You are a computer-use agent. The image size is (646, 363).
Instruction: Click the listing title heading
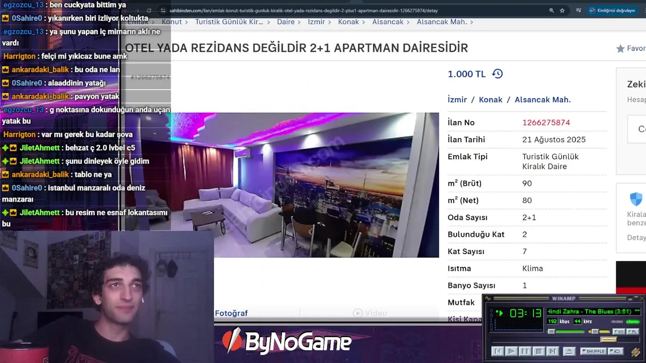[x=297, y=48]
